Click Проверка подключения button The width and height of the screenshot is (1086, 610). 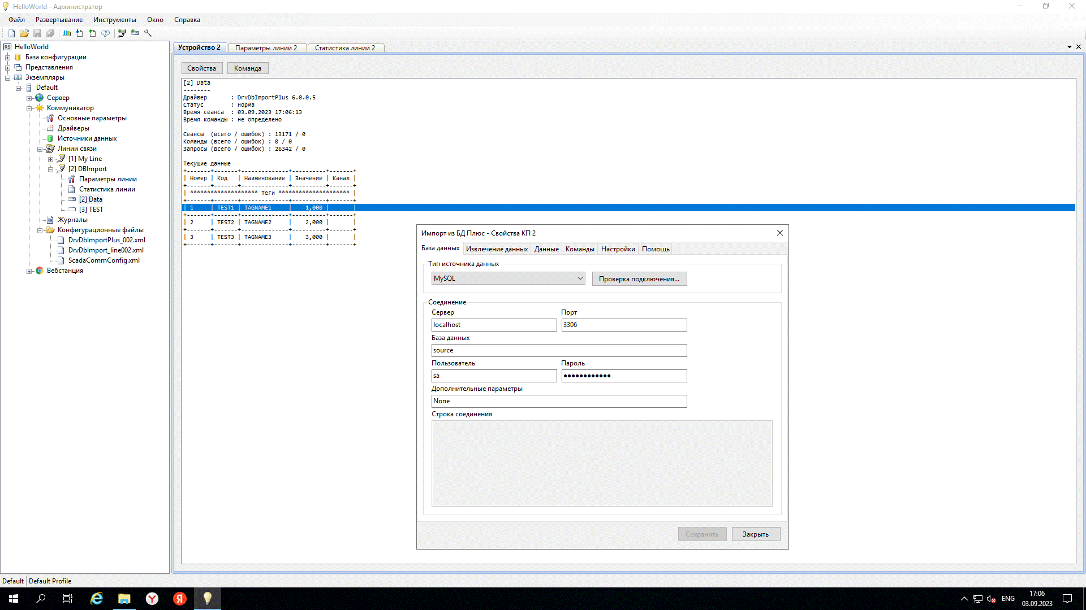click(639, 279)
